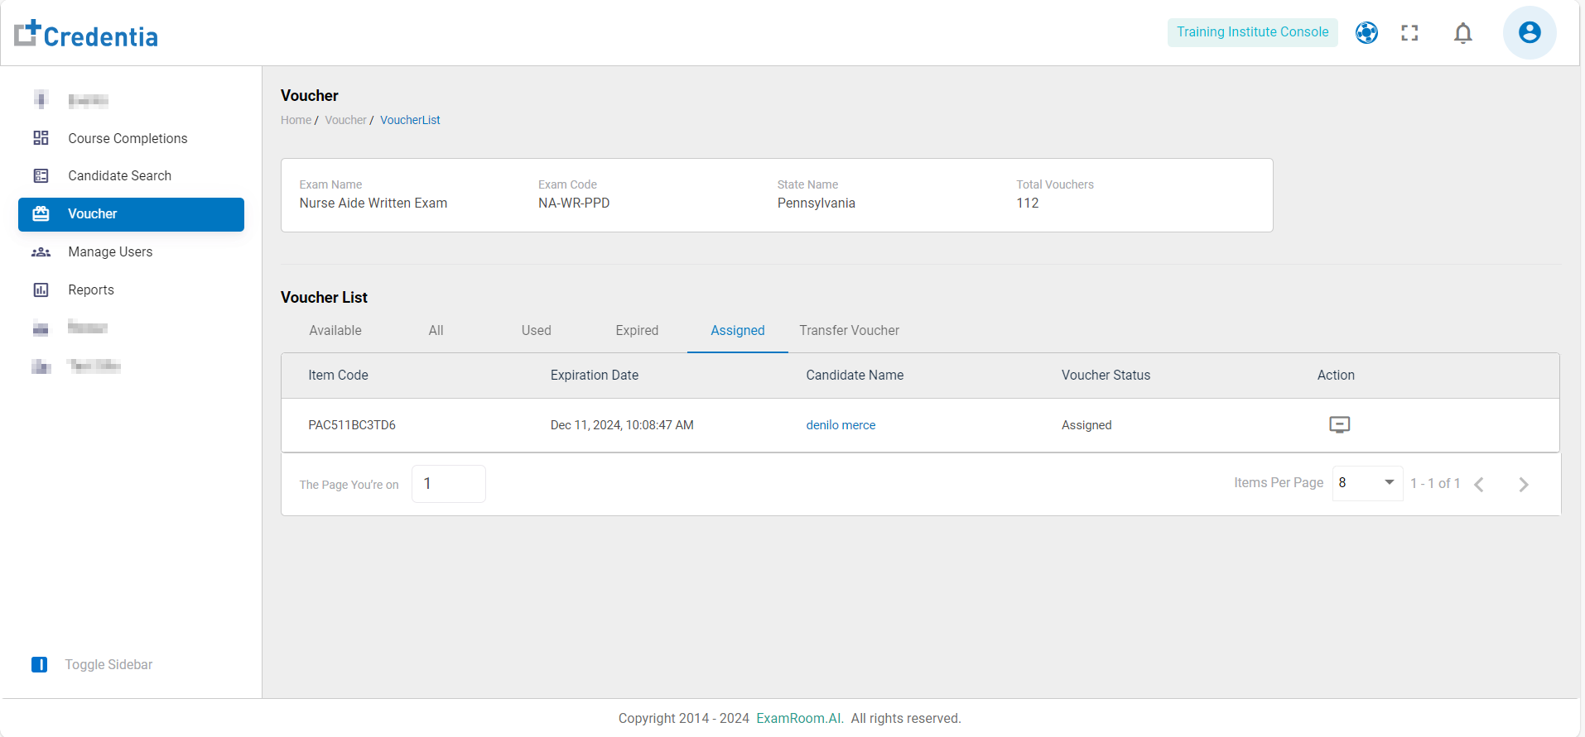Click the Toggle Sidebar icon

(x=39, y=664)
